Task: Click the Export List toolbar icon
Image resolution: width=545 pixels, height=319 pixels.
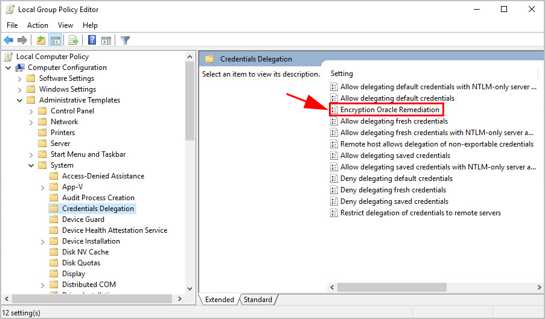Action: (74, 40)
